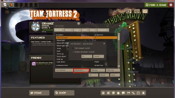Screen dimensions: 175x98
Task: Close the Options dialog with X
Action: click(x=120, y=26)
